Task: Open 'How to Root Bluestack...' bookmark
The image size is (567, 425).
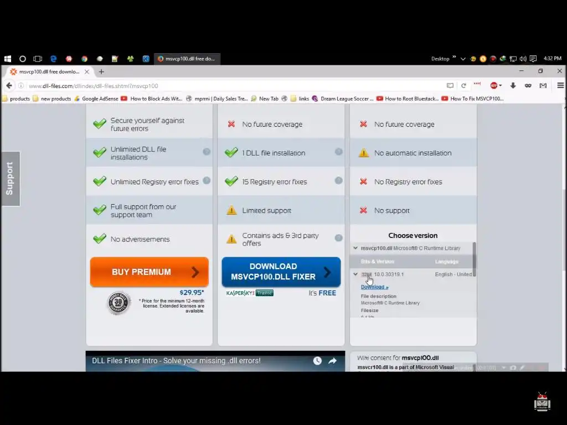Action: pyautogui.click(x=408, y=99)
